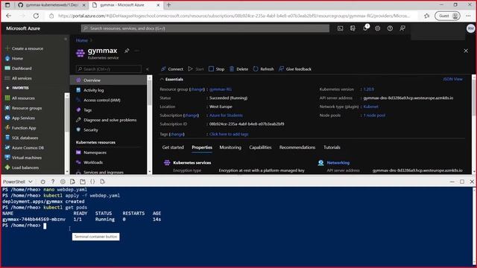477x268 pixels.
Task: Close the gymmax resource blade
Action: [466, 51]
